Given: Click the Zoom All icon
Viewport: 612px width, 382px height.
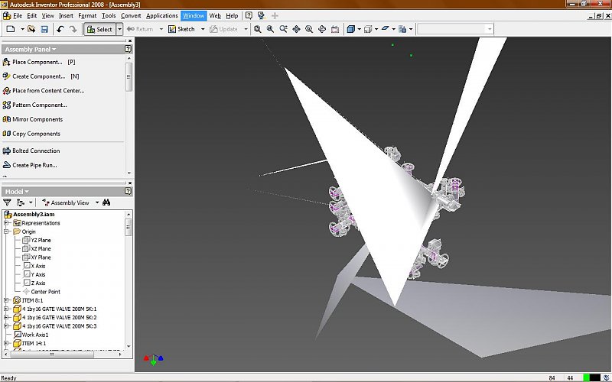Looking at the screenshot, I should tap(258, 29).
